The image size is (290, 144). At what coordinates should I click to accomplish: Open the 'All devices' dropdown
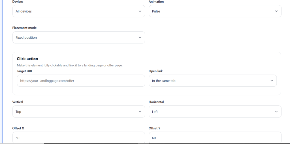[76, 11]
